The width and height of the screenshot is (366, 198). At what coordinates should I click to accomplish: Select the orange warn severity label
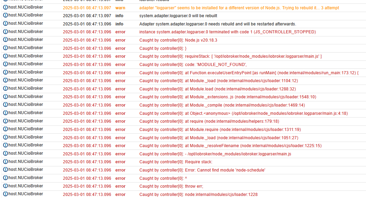point(120,8)
